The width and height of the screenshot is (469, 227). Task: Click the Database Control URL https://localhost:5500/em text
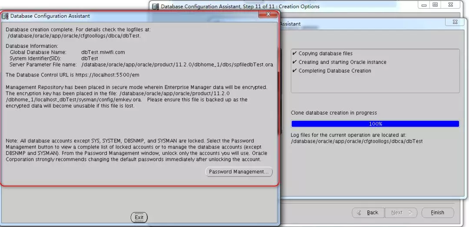[107, 75]
